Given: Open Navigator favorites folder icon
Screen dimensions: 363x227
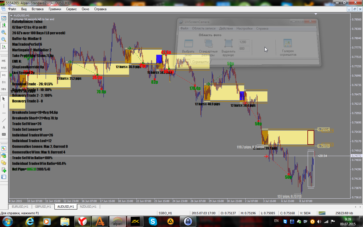Looking at the screenshot, I should point(4,163).
